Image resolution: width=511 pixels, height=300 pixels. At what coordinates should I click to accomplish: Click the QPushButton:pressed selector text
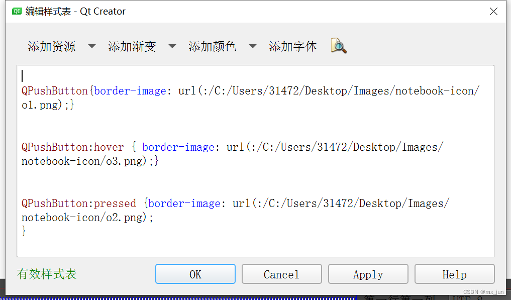pos(79,204)
